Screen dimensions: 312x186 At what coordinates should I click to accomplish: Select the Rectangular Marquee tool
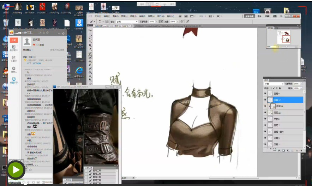(x=90, y=34)
